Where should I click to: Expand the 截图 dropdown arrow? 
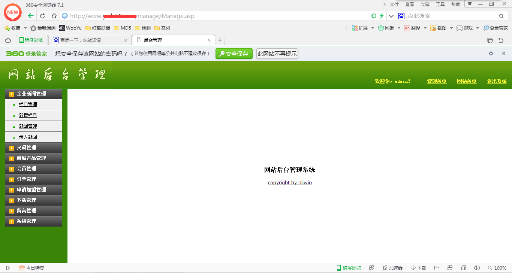click(x=451, y=28)
